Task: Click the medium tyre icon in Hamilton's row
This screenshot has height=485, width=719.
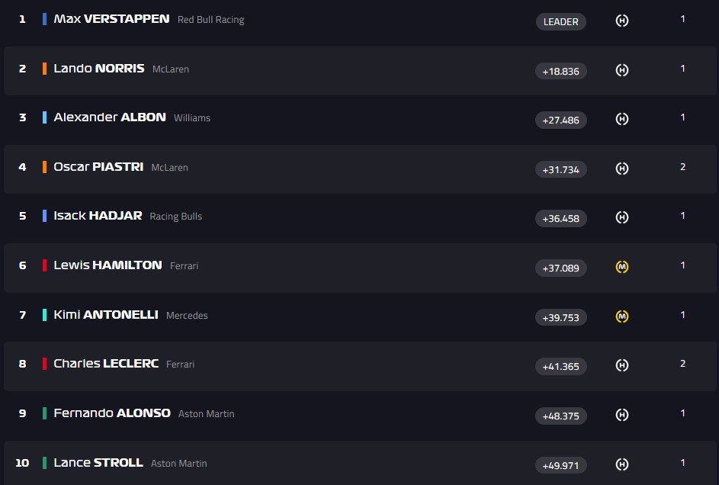Action: pyautogui.click(x=621, y=267)
